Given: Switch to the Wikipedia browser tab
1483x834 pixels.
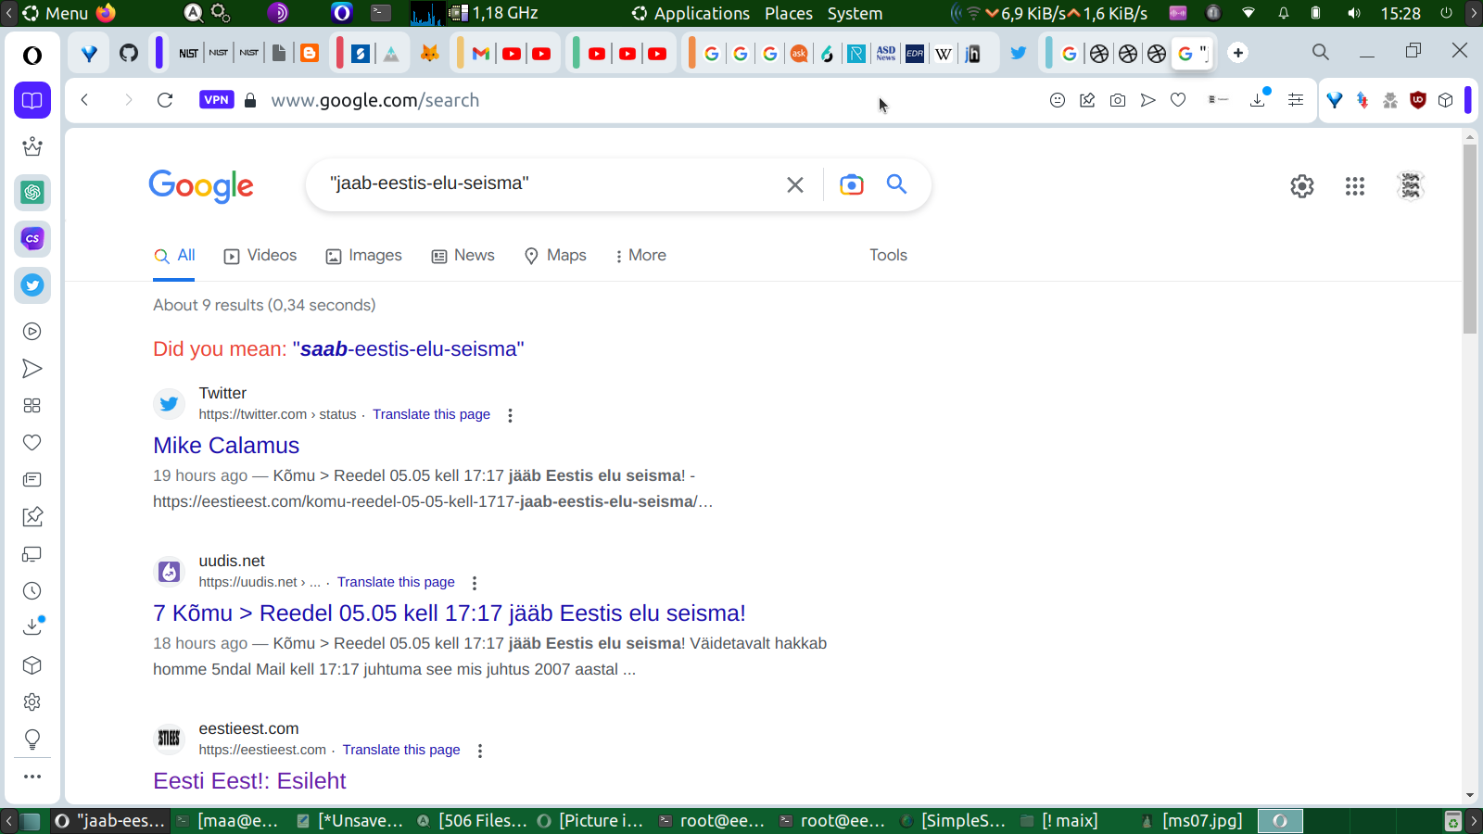Looking at the screenshot, I should tap(944, 53).
